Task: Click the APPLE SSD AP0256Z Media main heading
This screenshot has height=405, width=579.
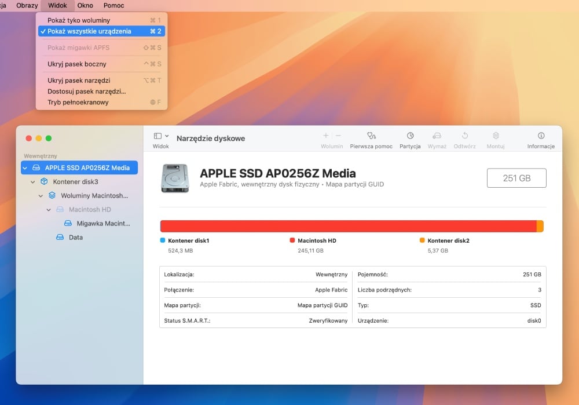Action: (x=278, y=173)
